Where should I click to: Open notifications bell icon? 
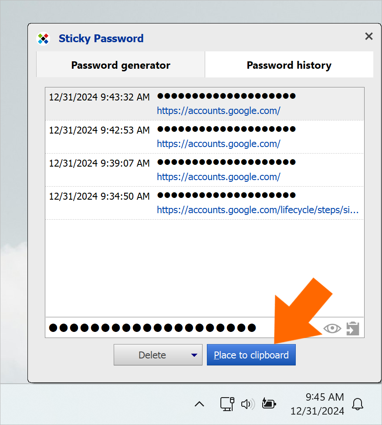click(358, 404)
